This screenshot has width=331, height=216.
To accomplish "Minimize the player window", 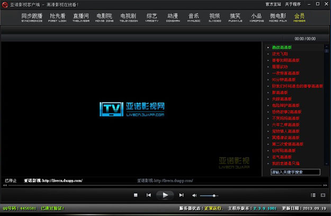I will tap(309, 4).
